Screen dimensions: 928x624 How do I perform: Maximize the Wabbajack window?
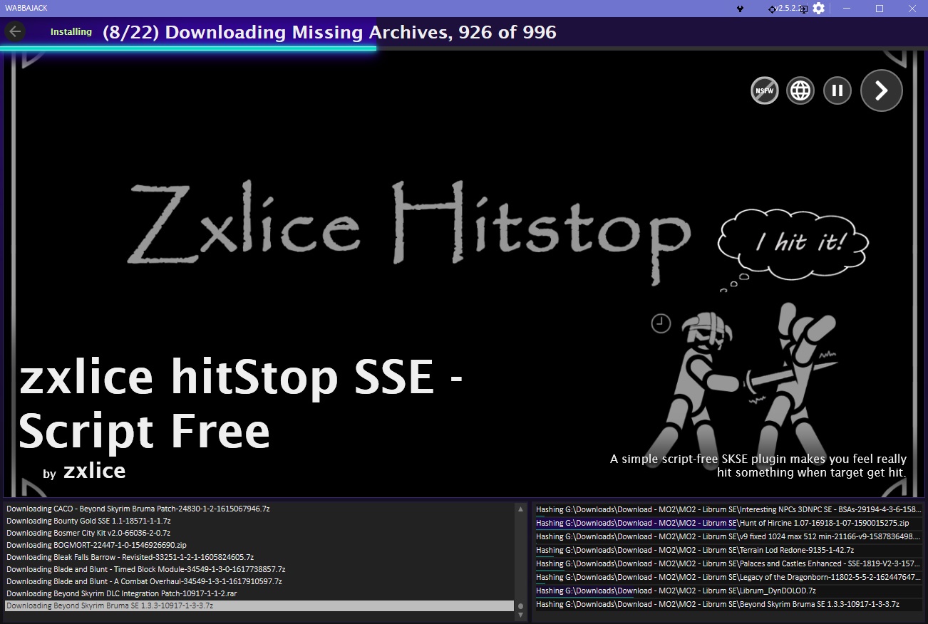point(880,9)
